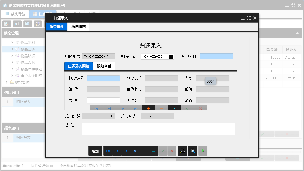Confirm detail entry with green check icon

pos(188,108)
